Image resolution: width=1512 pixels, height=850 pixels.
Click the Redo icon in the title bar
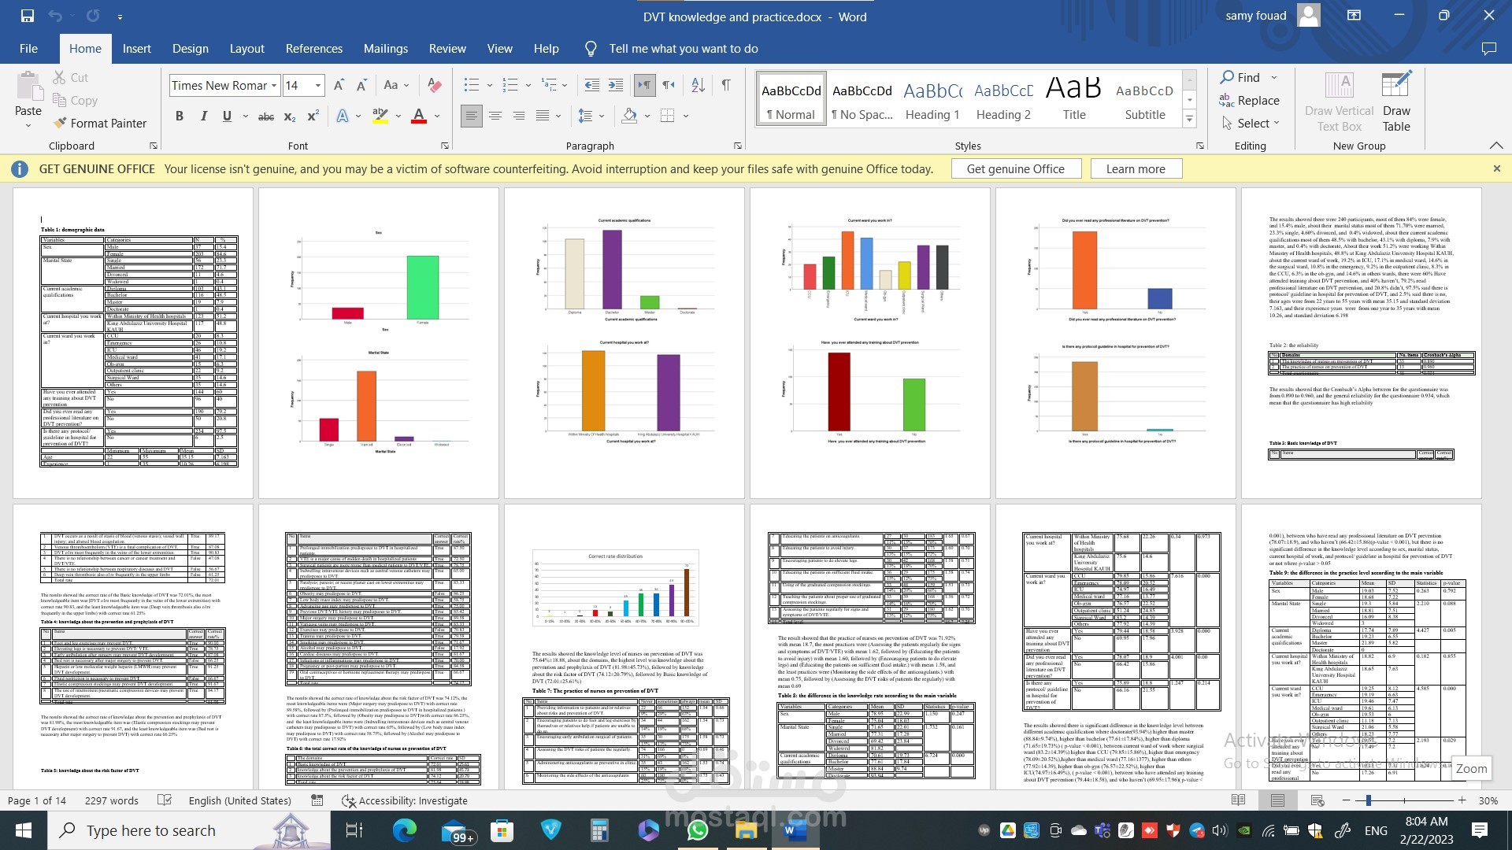pyautogui.click(x=93, y=16)
